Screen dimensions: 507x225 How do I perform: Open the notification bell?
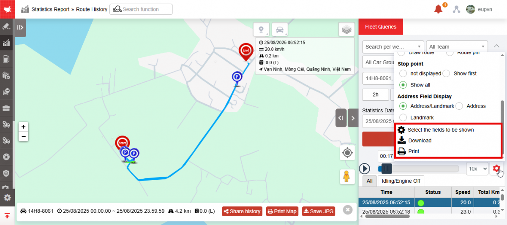(x=439, y=9)
